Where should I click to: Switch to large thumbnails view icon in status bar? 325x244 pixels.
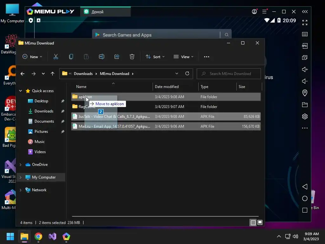(260, 223)
